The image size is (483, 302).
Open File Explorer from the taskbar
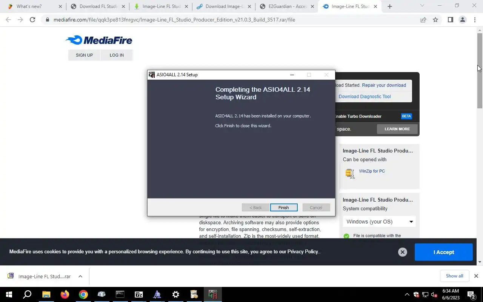pyautogui.click(x=46, y=294)
